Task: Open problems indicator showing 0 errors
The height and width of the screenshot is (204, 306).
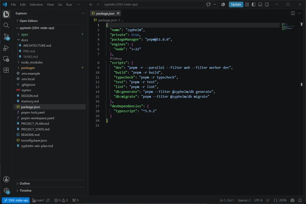Action: (x=61, y=200)
